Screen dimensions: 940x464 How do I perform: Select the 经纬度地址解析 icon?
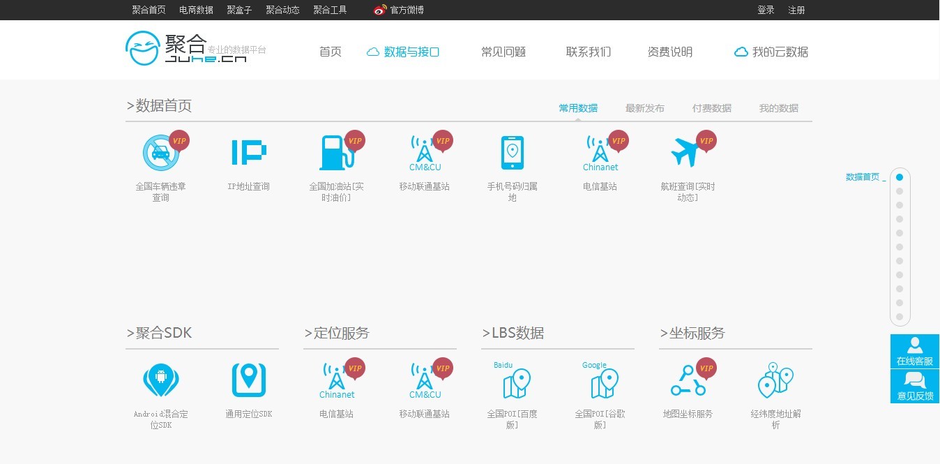point(775,380)
